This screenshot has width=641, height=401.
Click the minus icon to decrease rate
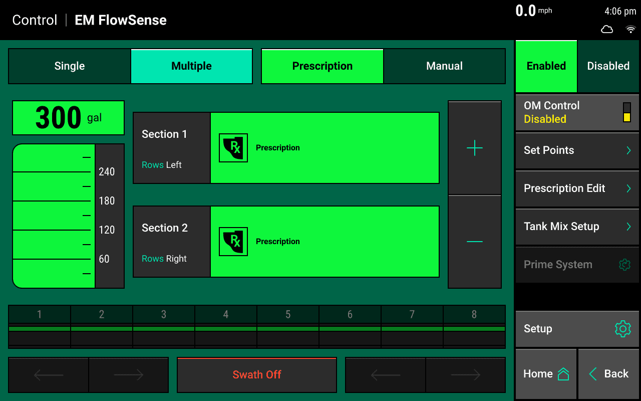click(x=475, y=242)
